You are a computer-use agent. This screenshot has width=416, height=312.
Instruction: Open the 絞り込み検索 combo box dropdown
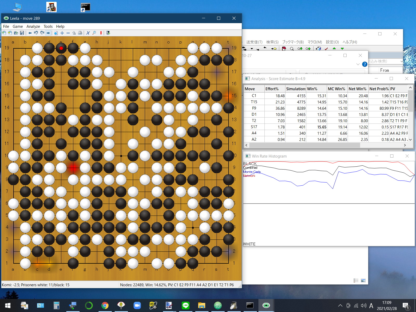pos(401,61)
